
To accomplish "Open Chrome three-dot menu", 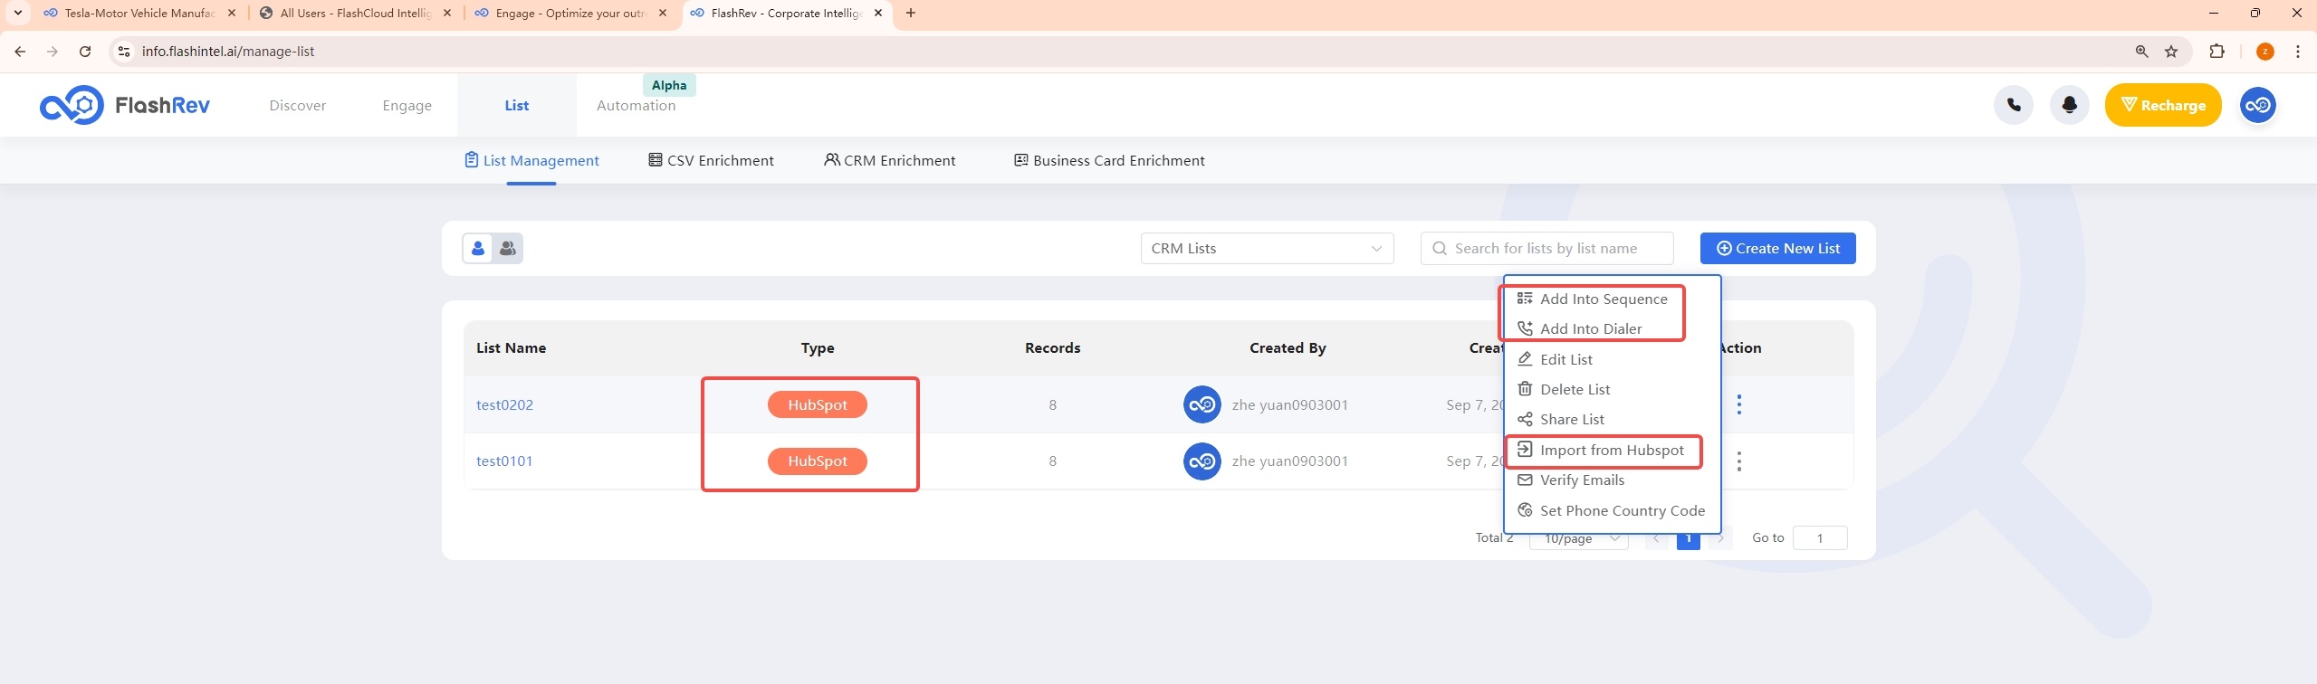I will coord(2298,52).
